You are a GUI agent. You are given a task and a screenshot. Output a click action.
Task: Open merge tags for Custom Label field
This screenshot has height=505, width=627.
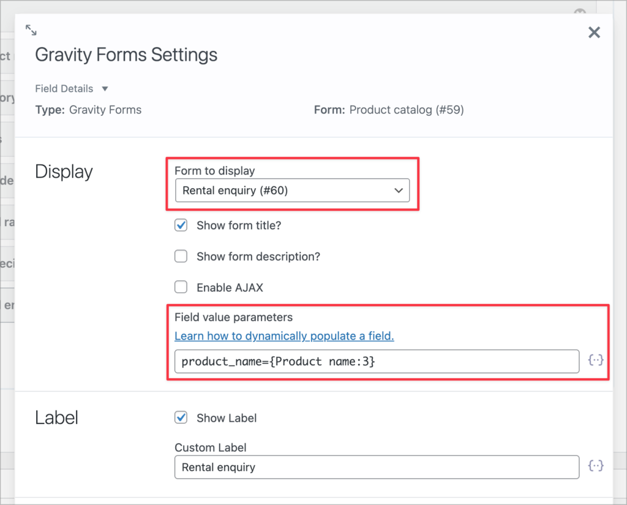595,466
